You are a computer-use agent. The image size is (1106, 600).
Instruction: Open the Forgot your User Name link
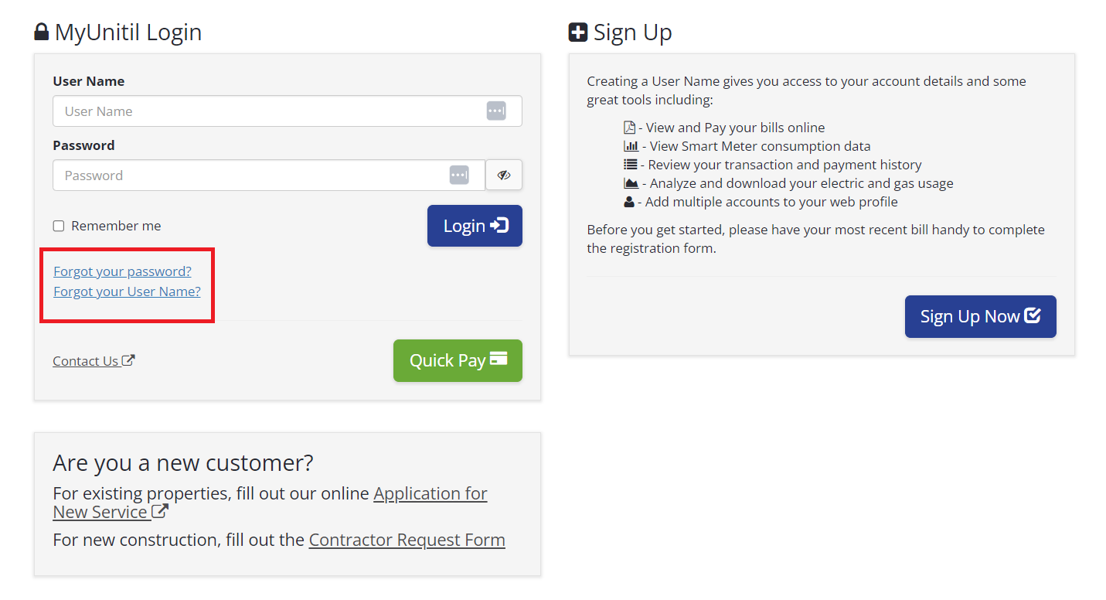click(127, 291)
